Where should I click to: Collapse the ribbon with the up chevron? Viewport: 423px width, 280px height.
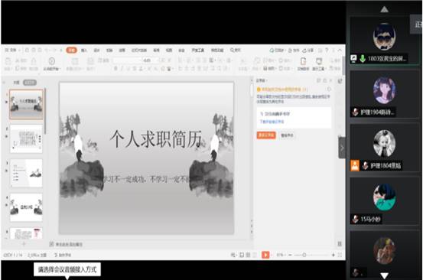(340, 50)
